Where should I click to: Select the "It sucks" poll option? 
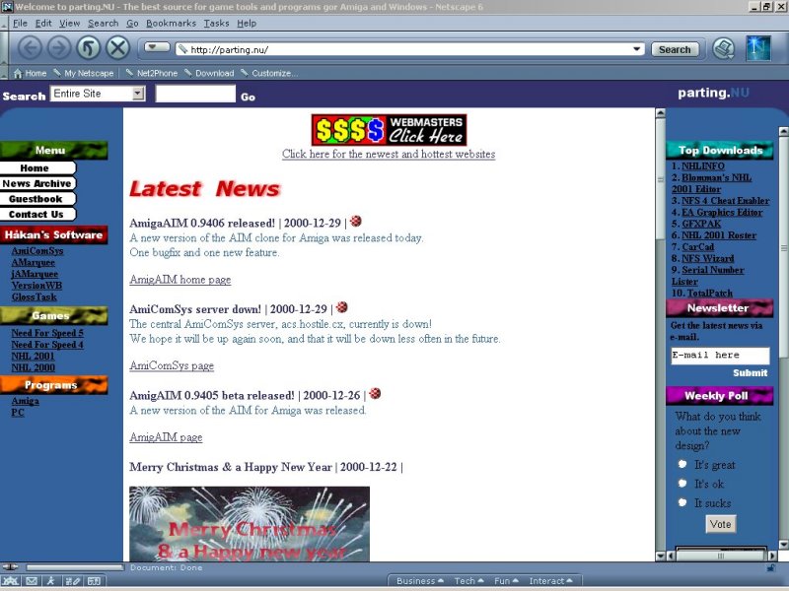pyautogui.click(x=682, y=502)
